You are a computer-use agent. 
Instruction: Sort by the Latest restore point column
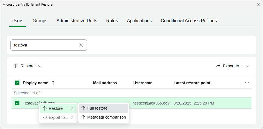click(x=192, y=83)
